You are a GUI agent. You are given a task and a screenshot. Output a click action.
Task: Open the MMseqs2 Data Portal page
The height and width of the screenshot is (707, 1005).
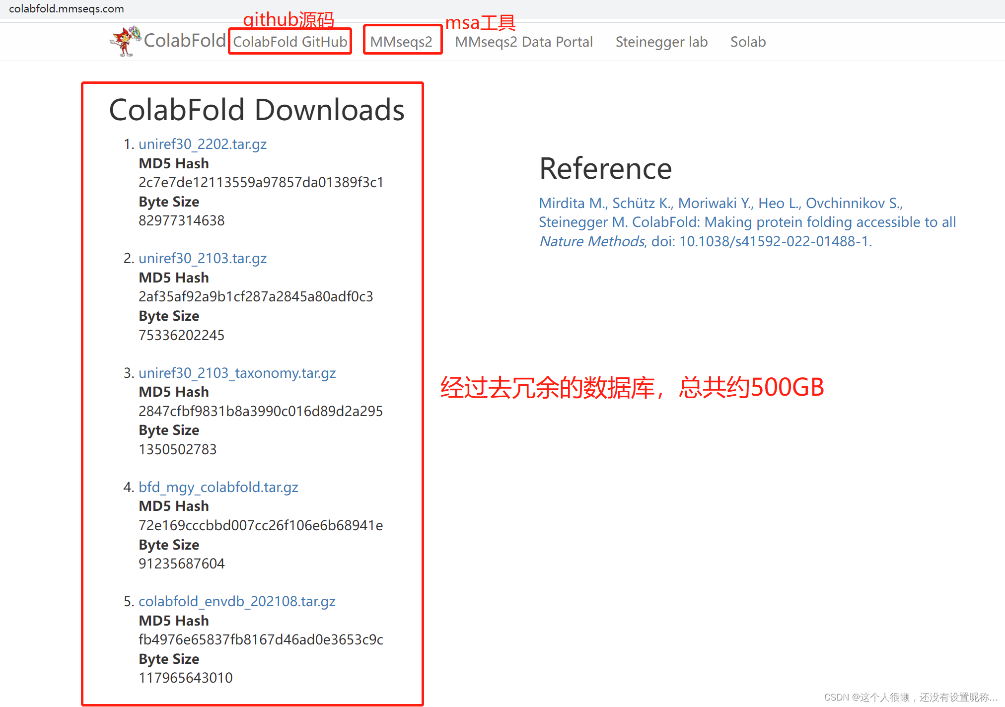click(523, 42)
